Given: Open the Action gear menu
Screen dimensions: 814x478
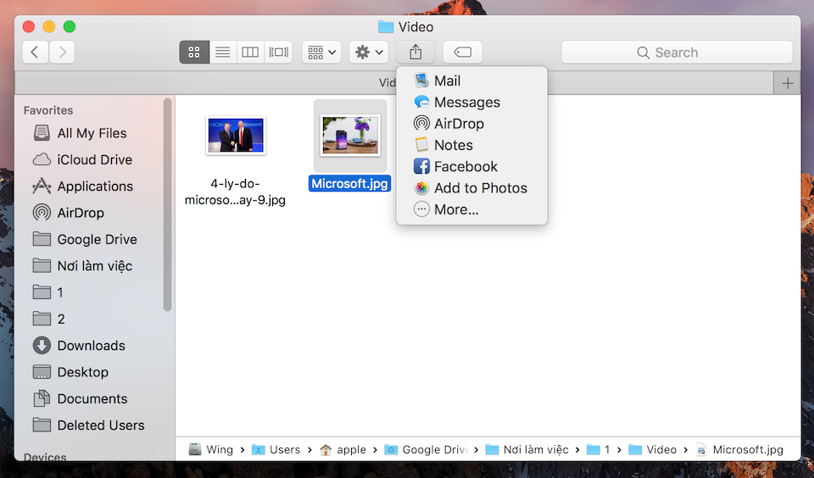Looking at the screenshot, I should 369,52.
